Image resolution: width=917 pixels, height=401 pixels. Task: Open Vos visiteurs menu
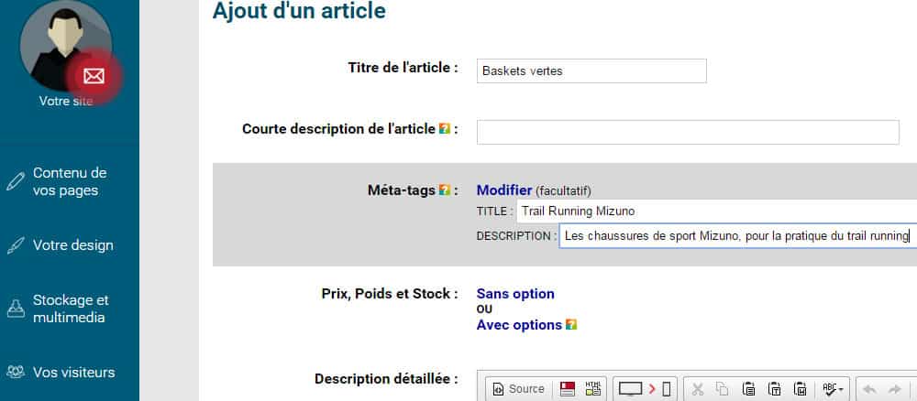pyautogui.click(x=73, y=373)
